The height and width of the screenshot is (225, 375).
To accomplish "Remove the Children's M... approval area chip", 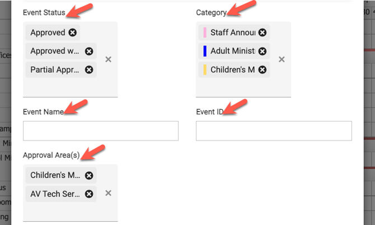I will click(88, 175).
